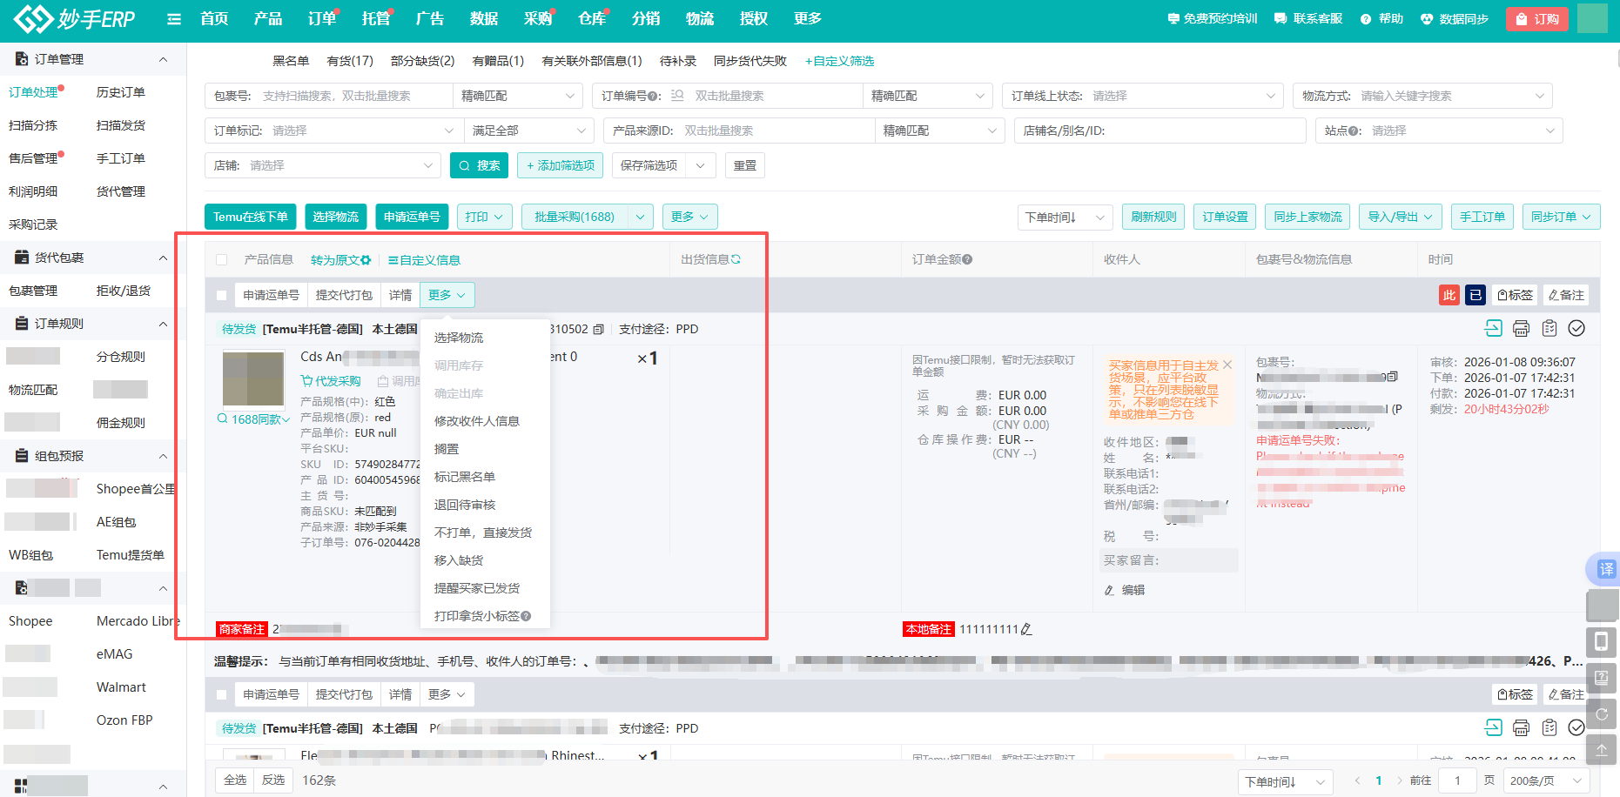Click the clipboard checklist icon on first order

point(1549,328)
